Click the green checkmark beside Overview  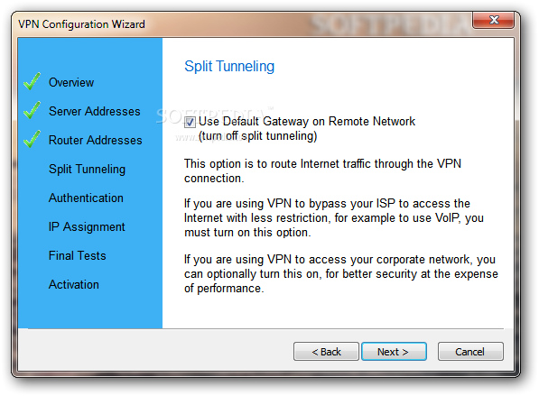coord(32,81)
